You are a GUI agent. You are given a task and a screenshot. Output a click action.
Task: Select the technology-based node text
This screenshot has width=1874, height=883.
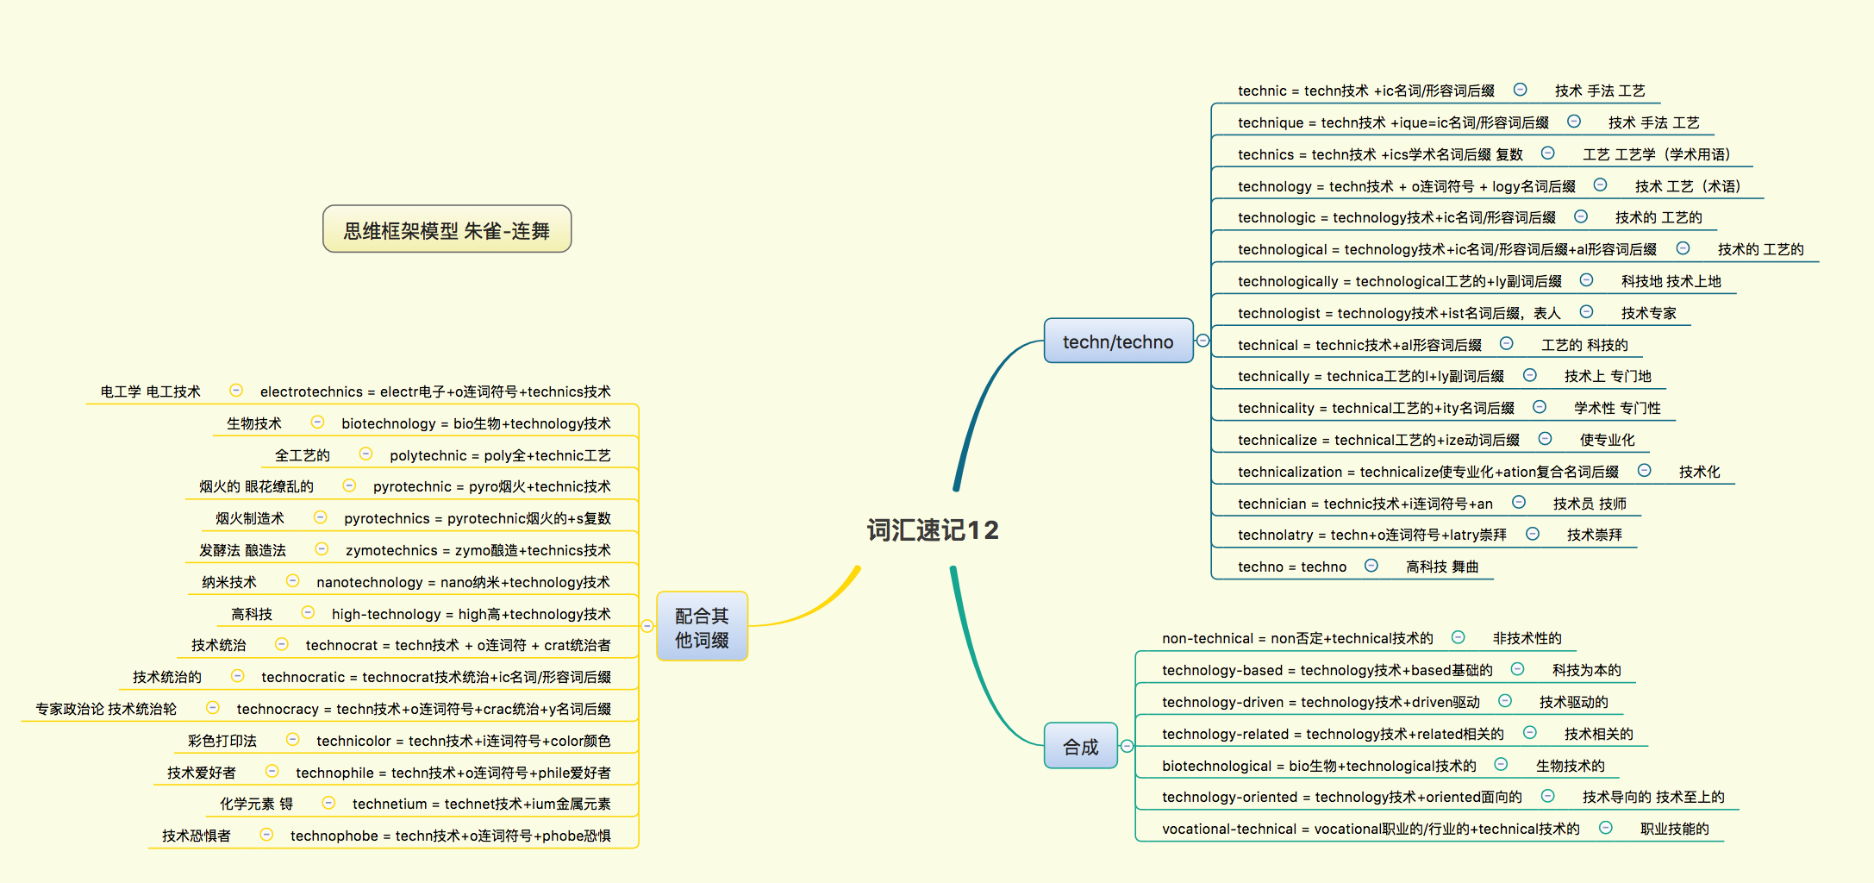1327,670
